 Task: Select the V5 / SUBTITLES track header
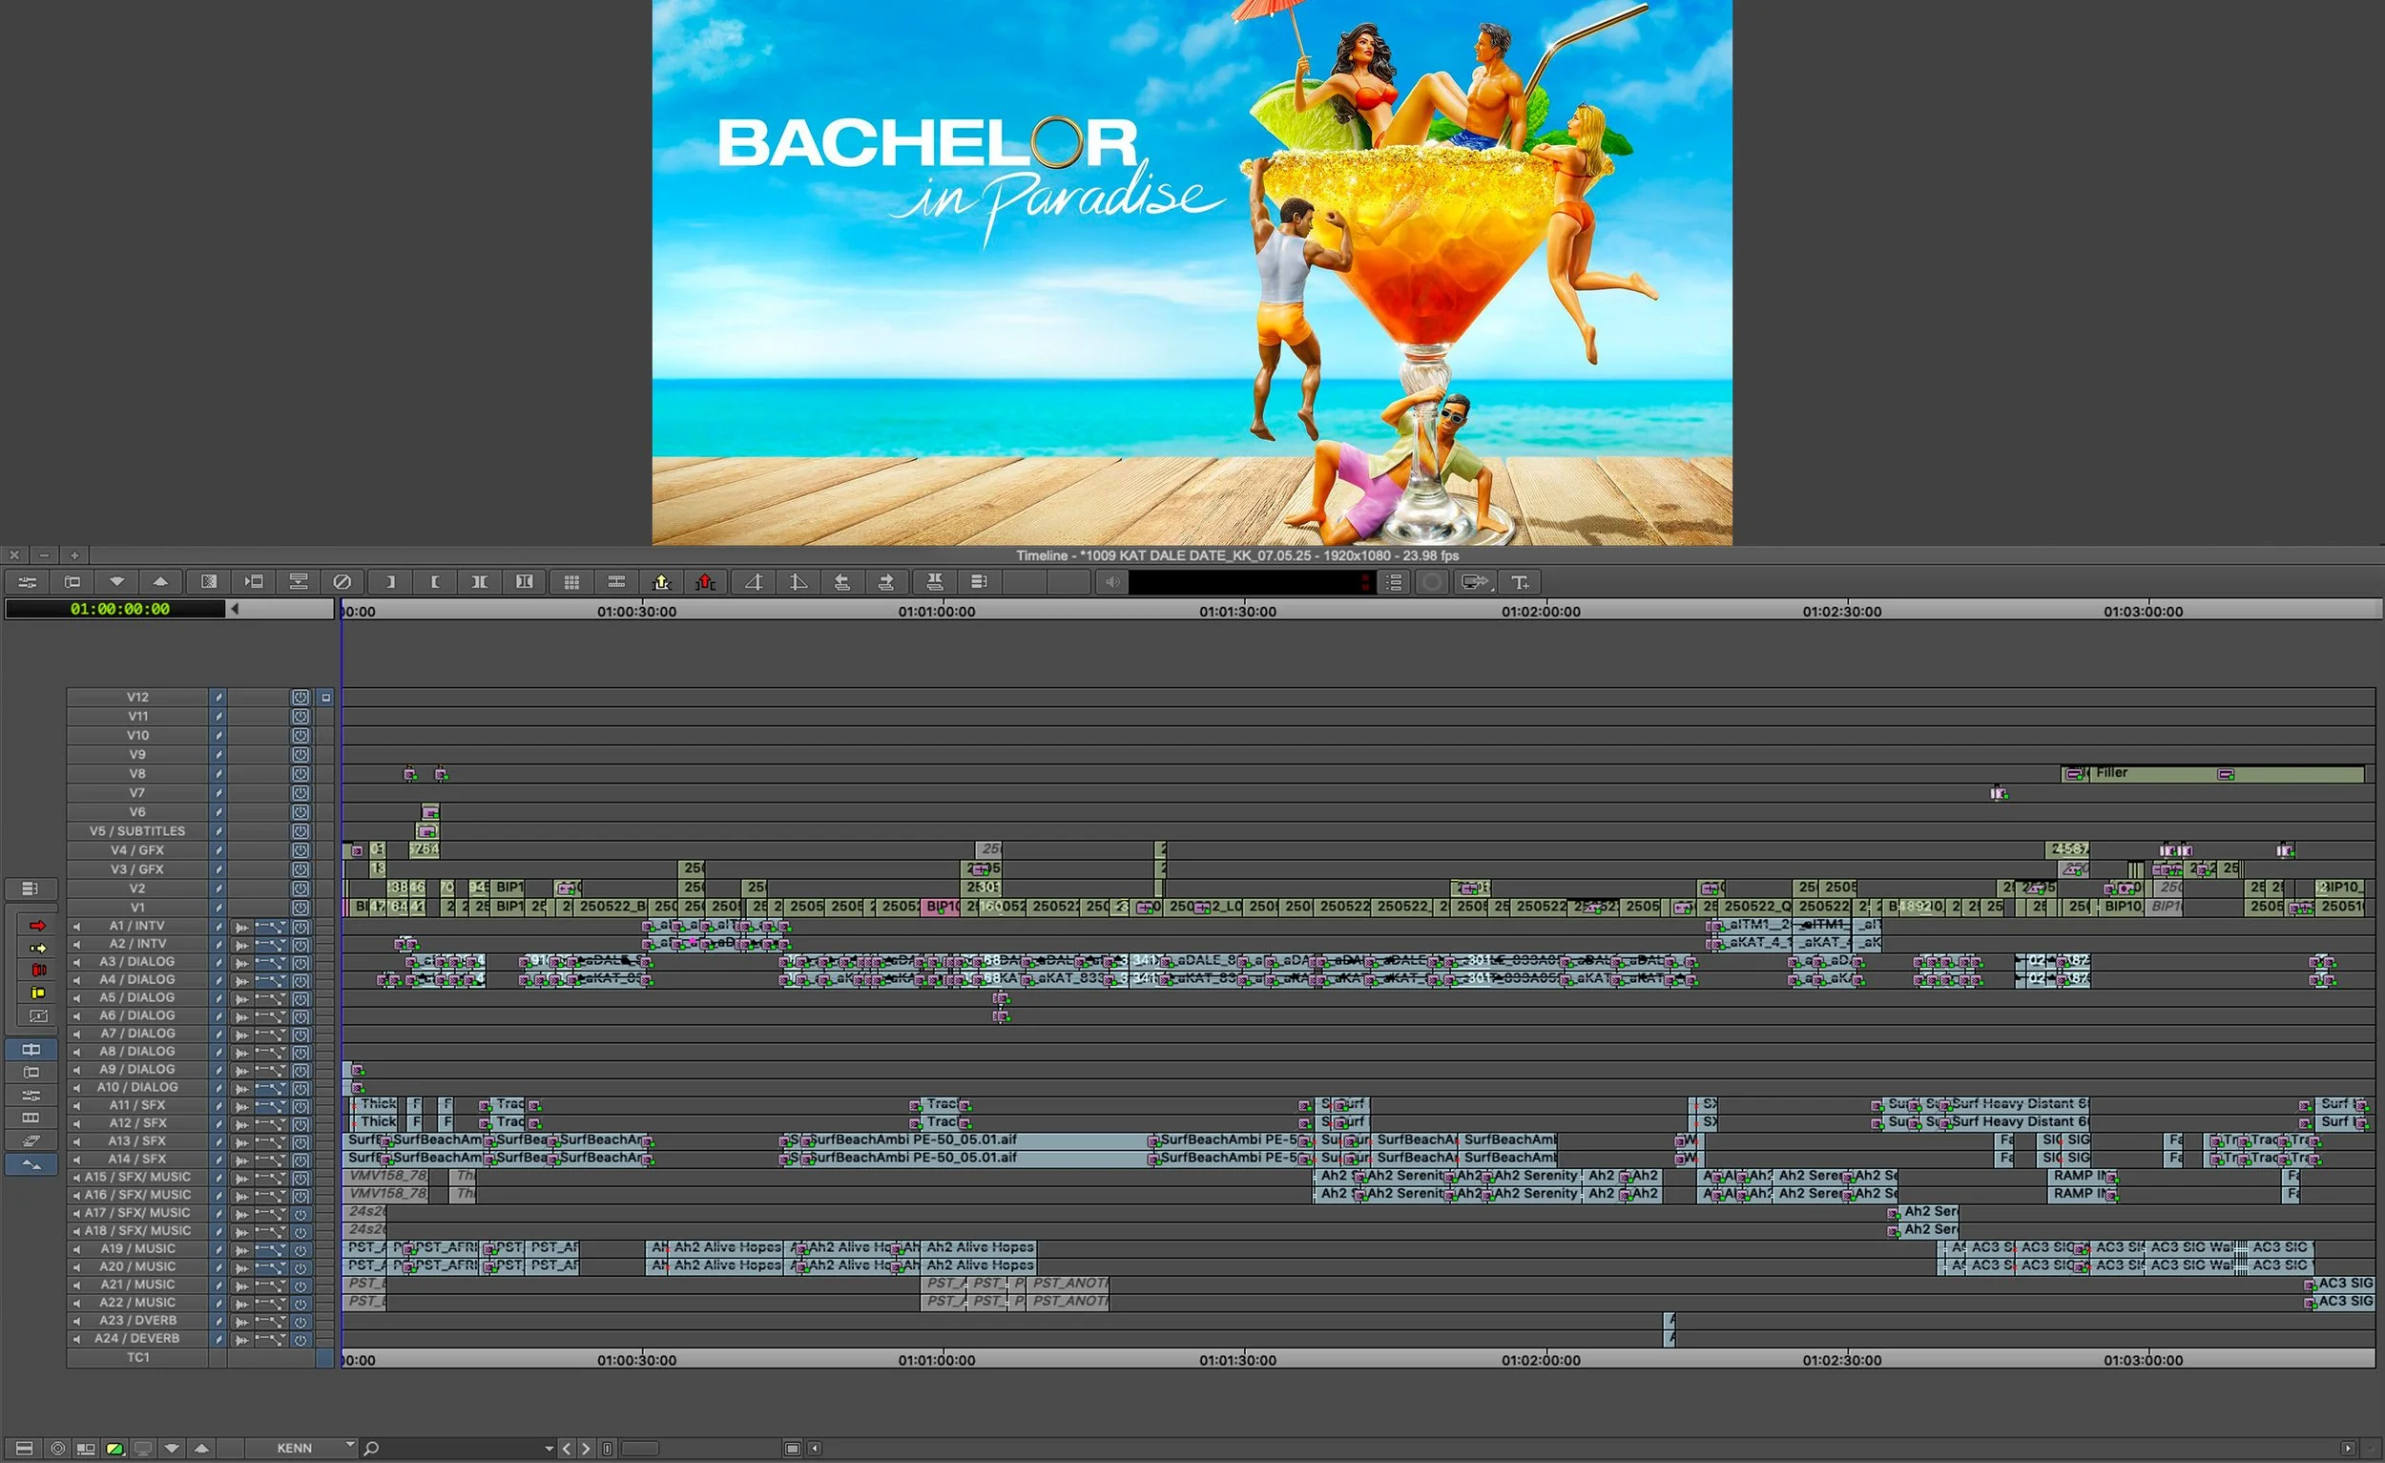(x=137, y=830)
